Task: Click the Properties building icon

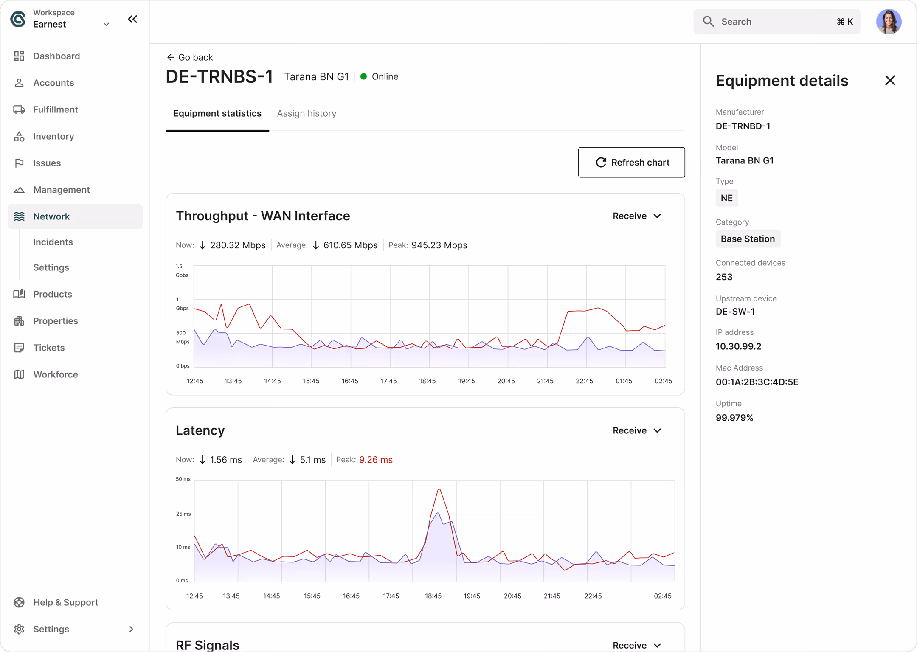Action: 19,321
